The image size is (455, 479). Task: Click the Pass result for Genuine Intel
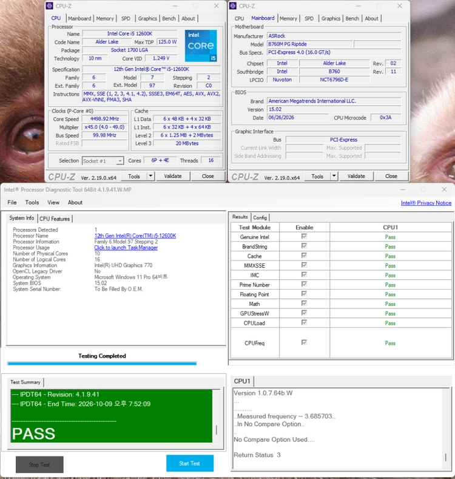click(x=390, y=237)
